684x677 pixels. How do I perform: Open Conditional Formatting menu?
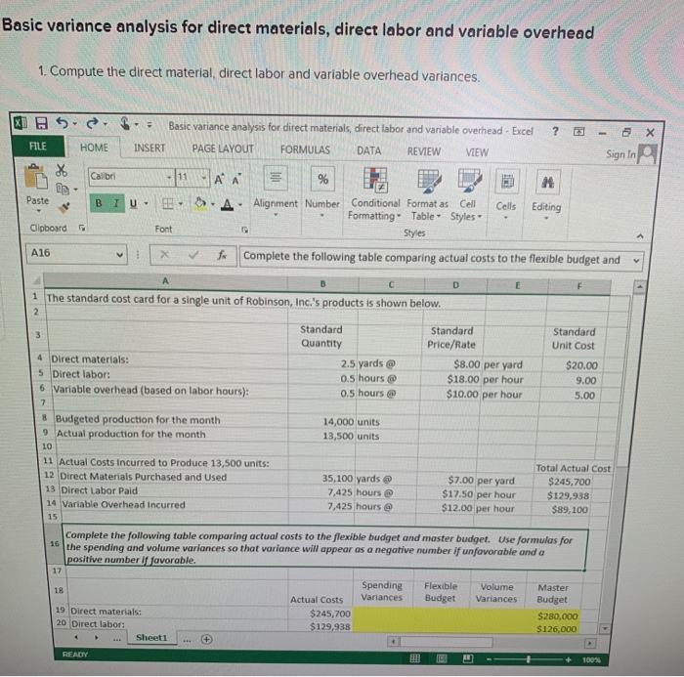tap(375, 194)
